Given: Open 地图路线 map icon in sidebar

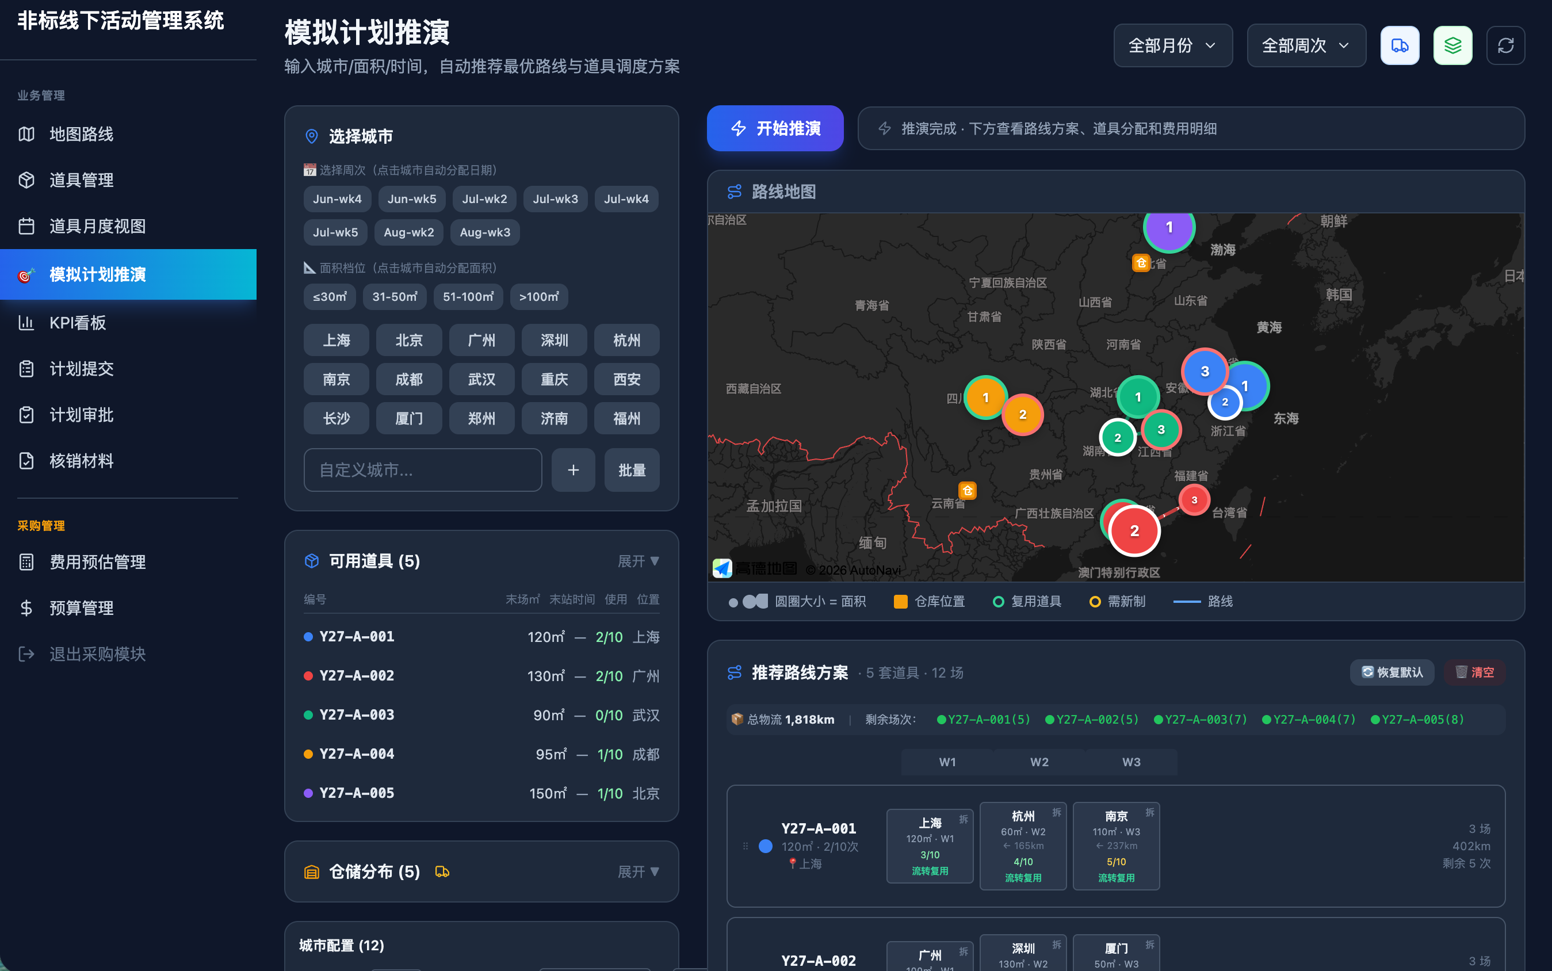Looking at the screenshot, I should (26, 134).
